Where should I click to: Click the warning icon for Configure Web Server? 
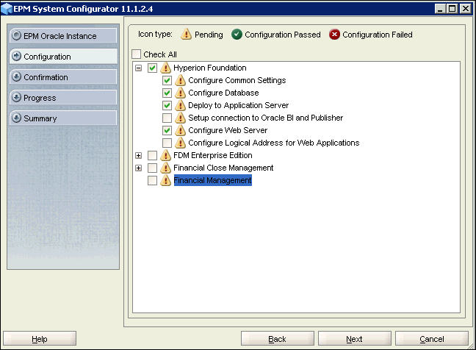coord(180,130)
